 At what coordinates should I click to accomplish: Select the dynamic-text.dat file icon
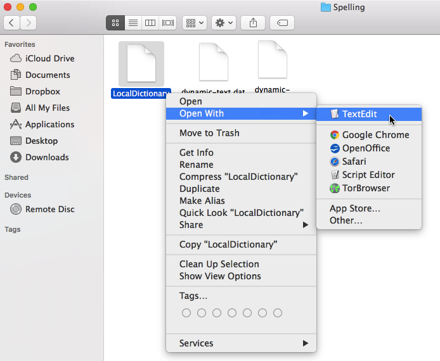[213, 62]
